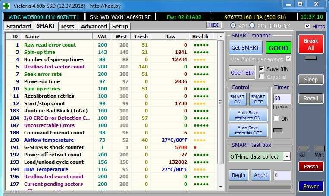This screenshot has height=196, width=329.
Task: Click the Open BIN button
Action: 242,72
